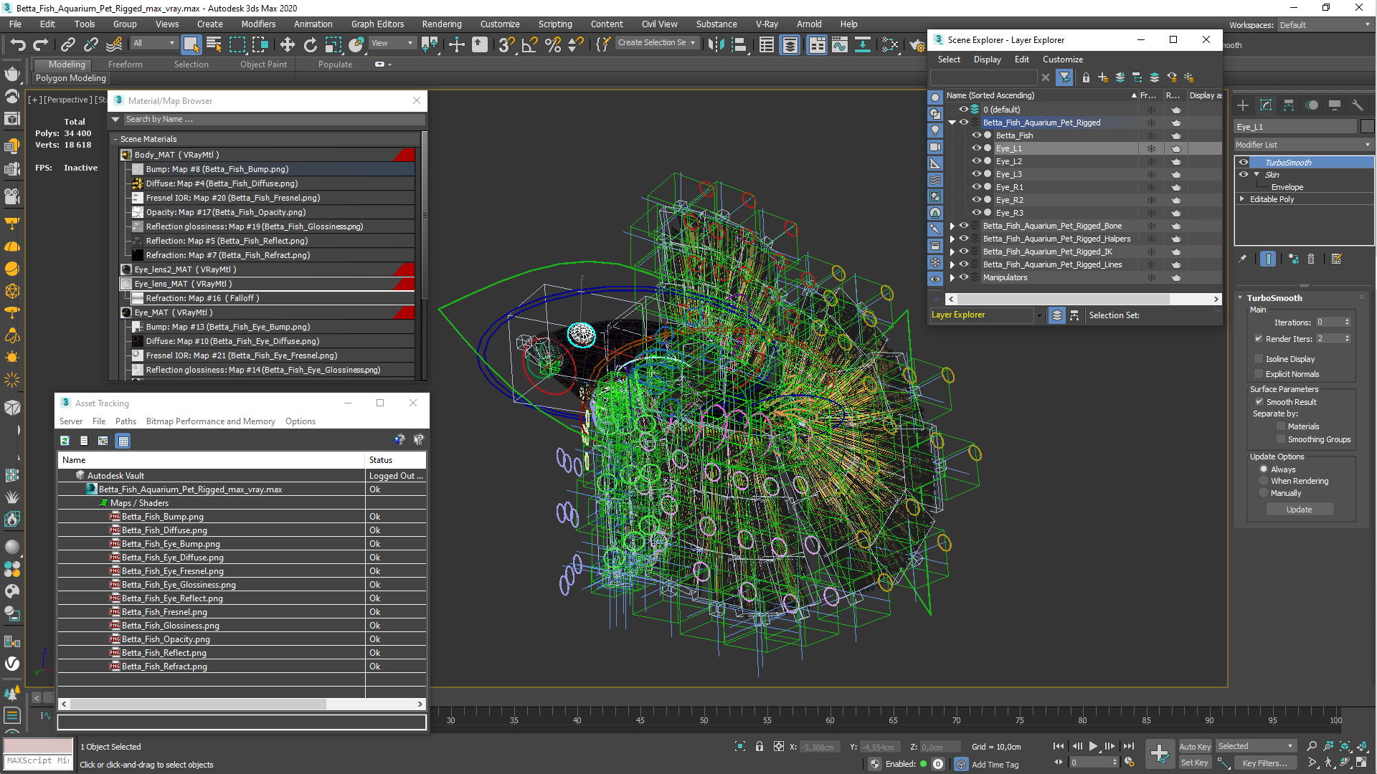The width and height of the screenshot is (1377, 774).
Task: Toggle TurboSmooth modifier visibility eye
Action: [1244, 162]
